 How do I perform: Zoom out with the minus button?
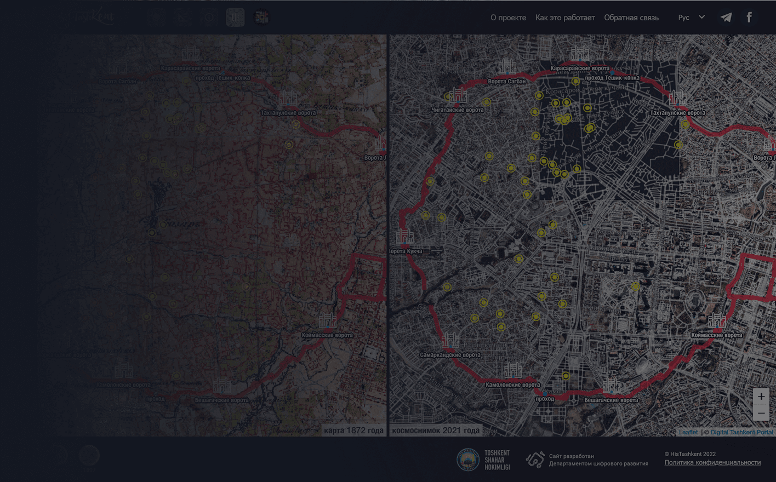[761, 413]
